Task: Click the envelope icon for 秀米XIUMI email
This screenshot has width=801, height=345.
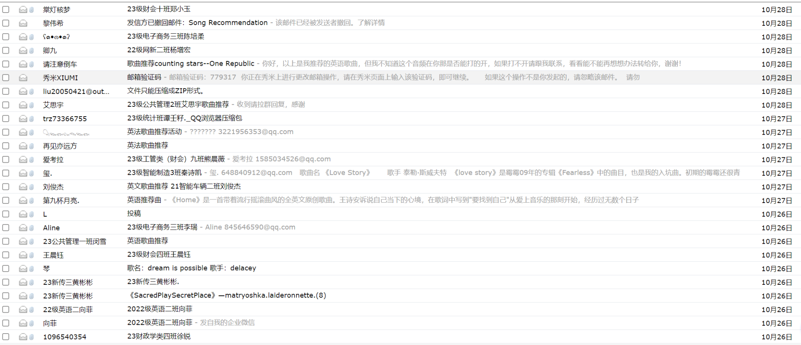Action: click(23, 78)
